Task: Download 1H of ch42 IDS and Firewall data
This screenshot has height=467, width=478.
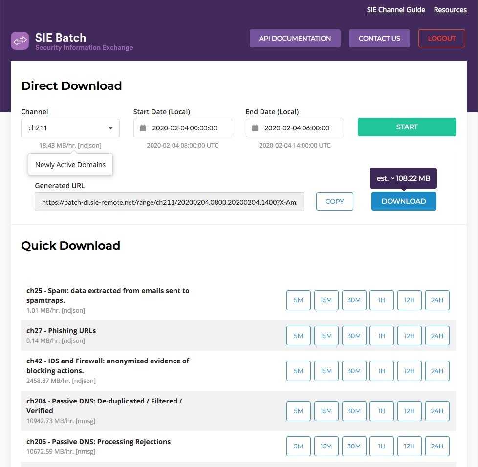Action: [x=381, y=371]
